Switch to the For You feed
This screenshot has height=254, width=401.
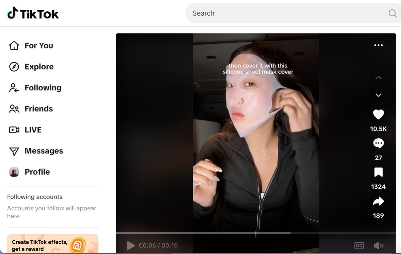point(38,46)
